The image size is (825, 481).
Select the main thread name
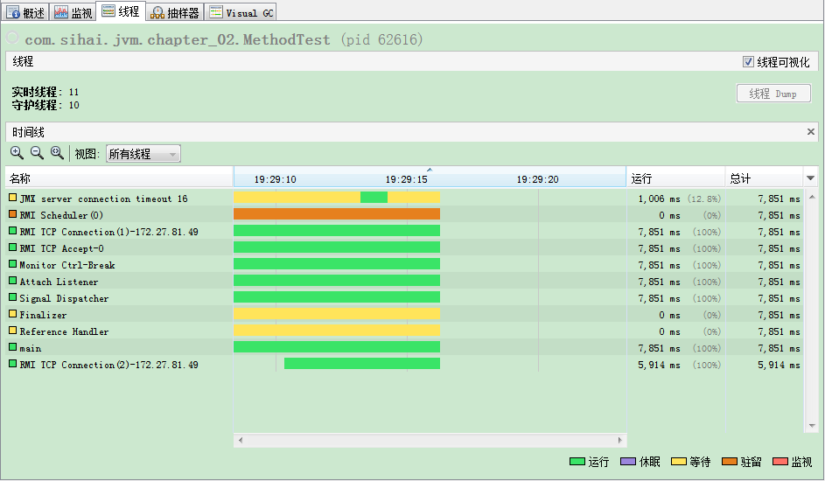tap(30, 348)
